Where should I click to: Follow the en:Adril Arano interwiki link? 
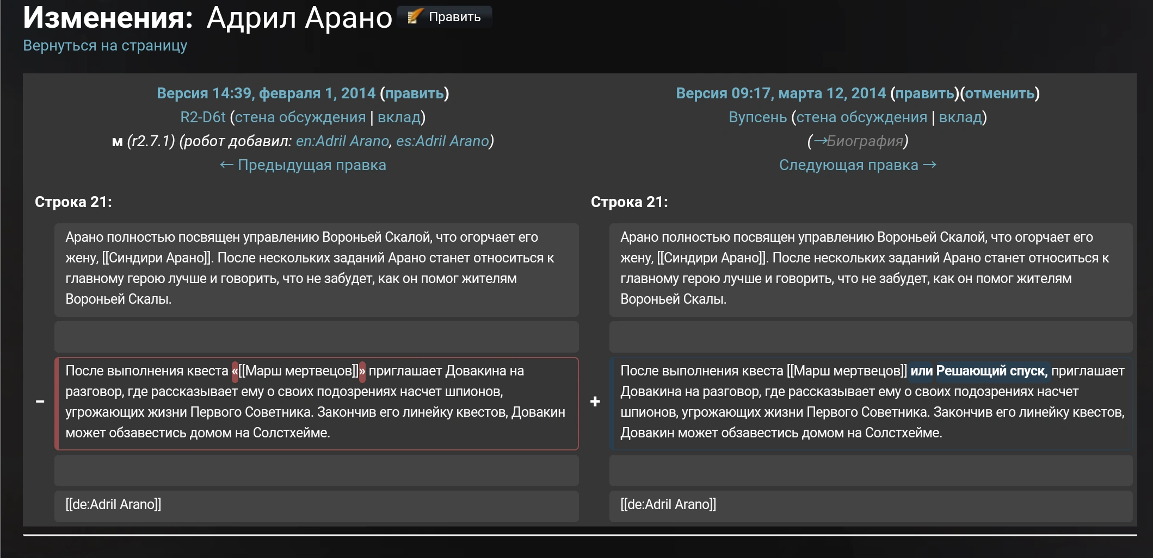[342, 141]
